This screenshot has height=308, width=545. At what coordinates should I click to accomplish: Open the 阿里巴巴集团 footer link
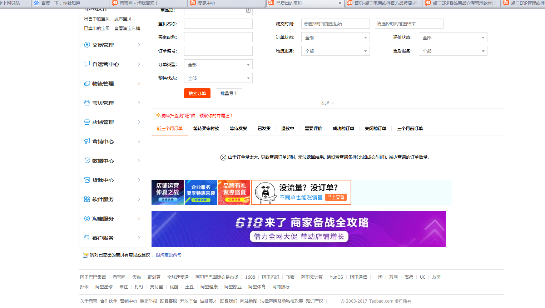93,277
